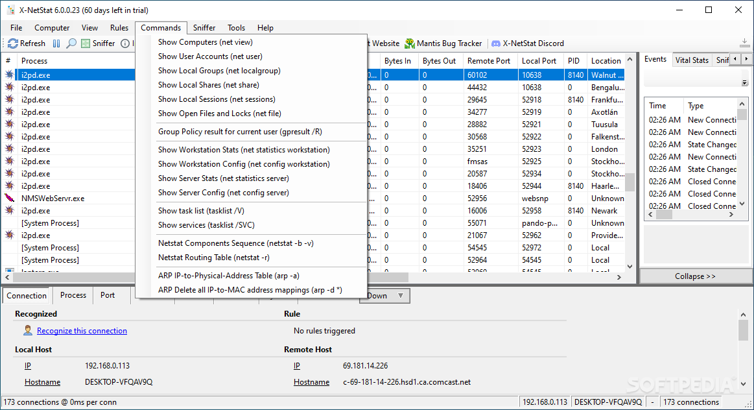Viewport: 754px width, 410px height.
Task: Open the Rules menu
Action: [x=119, y=28]
